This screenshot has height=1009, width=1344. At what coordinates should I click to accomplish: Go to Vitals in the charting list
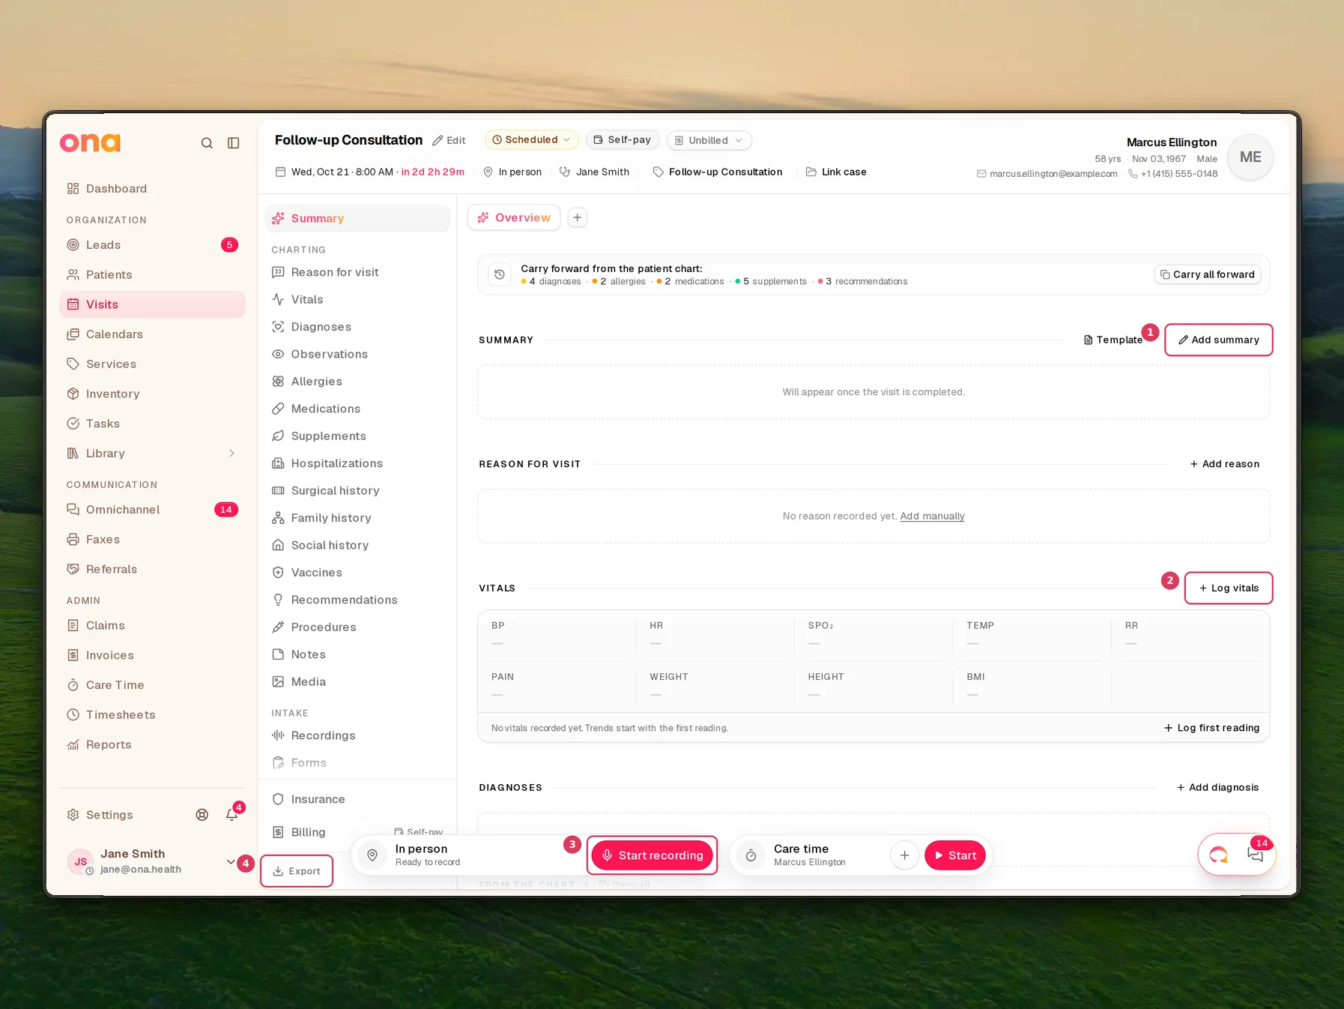pyautogui.click(x=357, y=299)
